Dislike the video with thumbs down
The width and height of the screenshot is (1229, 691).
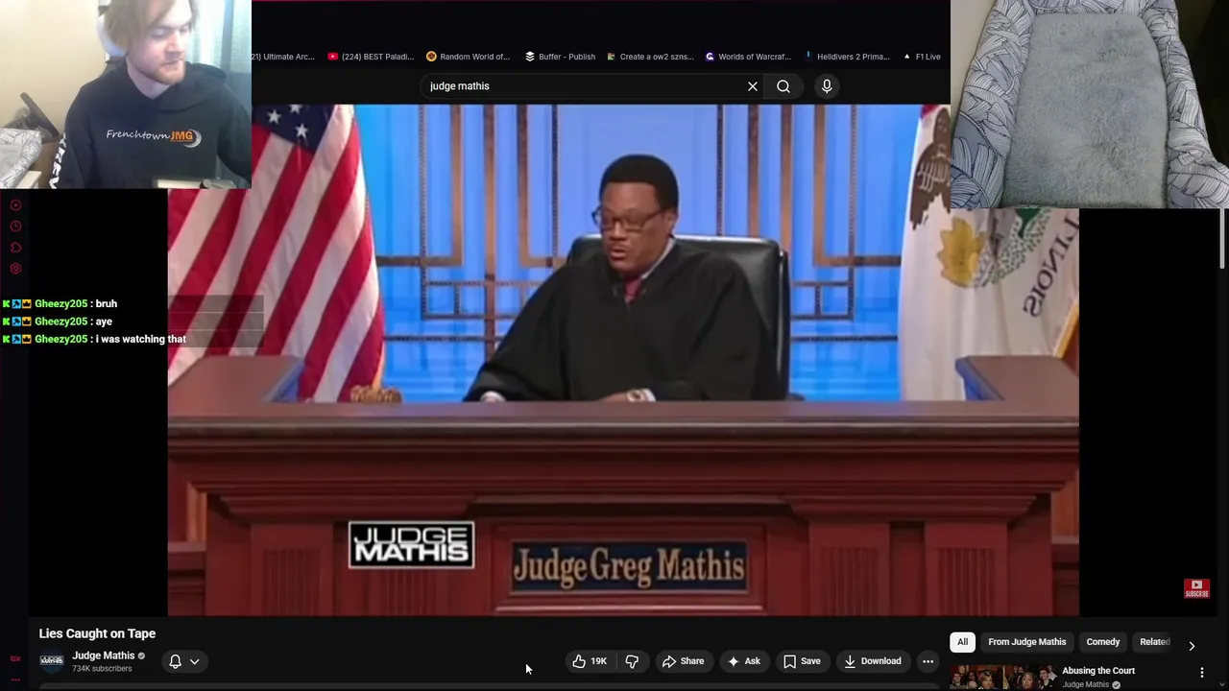(632, 661)
